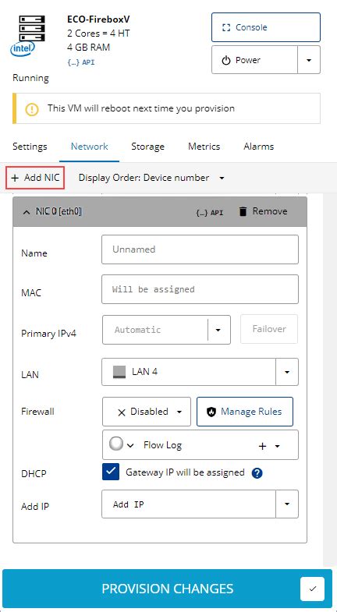Switch to the Metrics tab
Image resolution: width=337 pixels, height=612 pixels.
click(x=204, y=147)
